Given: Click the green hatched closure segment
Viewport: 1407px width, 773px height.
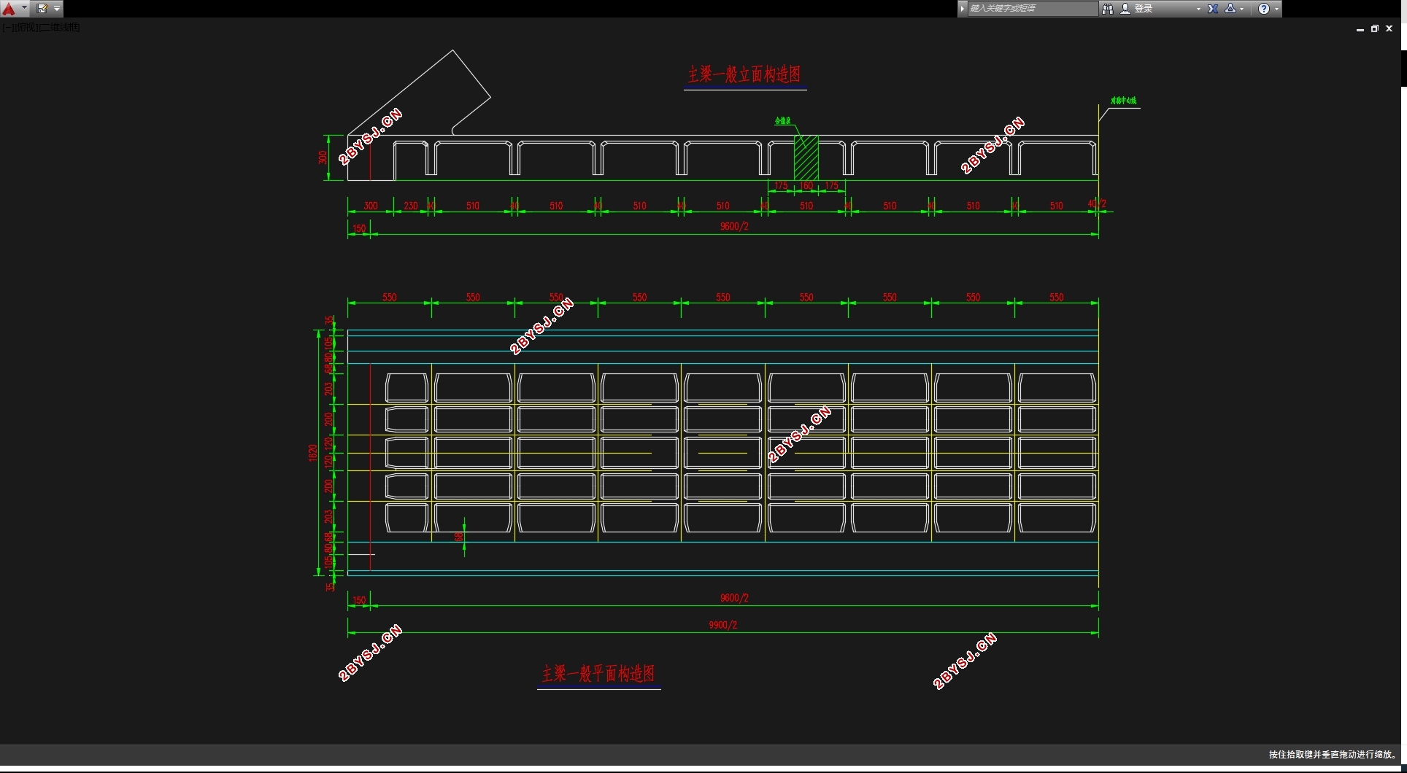Looking at the screenshot, I should [806, 157].
